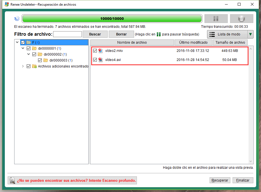This screenshot has height=192, width=261.
Task: Select the vídeo2.mkv file name
Action: coord(114,51)
